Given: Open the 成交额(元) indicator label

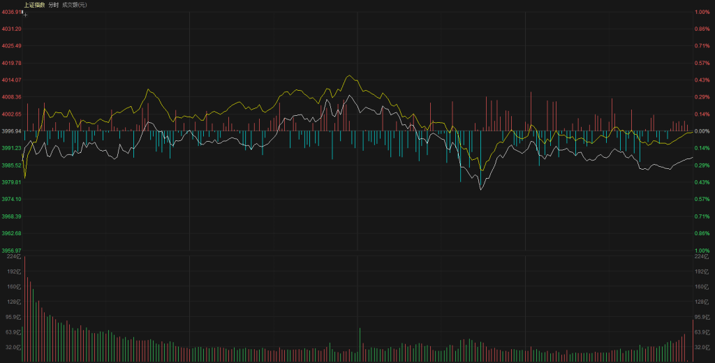Looking at the screenshot, I should (x=75, y=5).
